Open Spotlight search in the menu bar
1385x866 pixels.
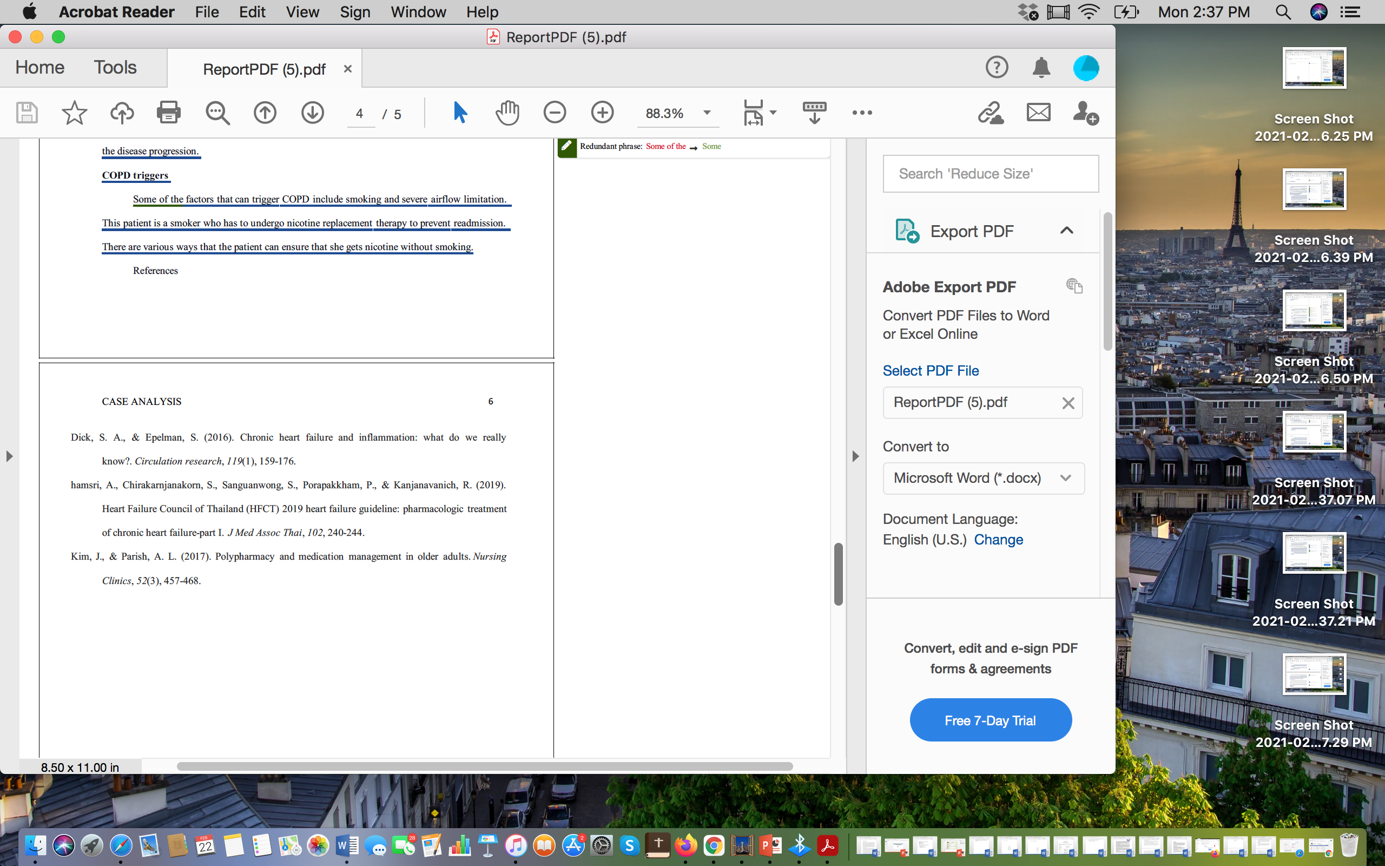click(x=1283, y=12)
